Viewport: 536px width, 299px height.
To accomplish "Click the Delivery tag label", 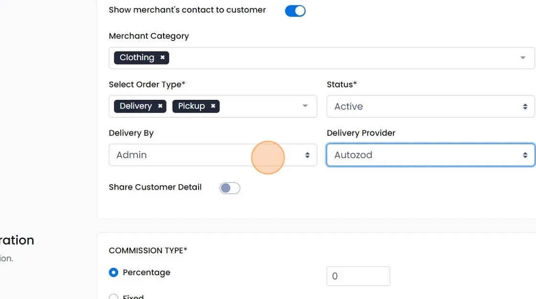I will (x=136, y=106).
